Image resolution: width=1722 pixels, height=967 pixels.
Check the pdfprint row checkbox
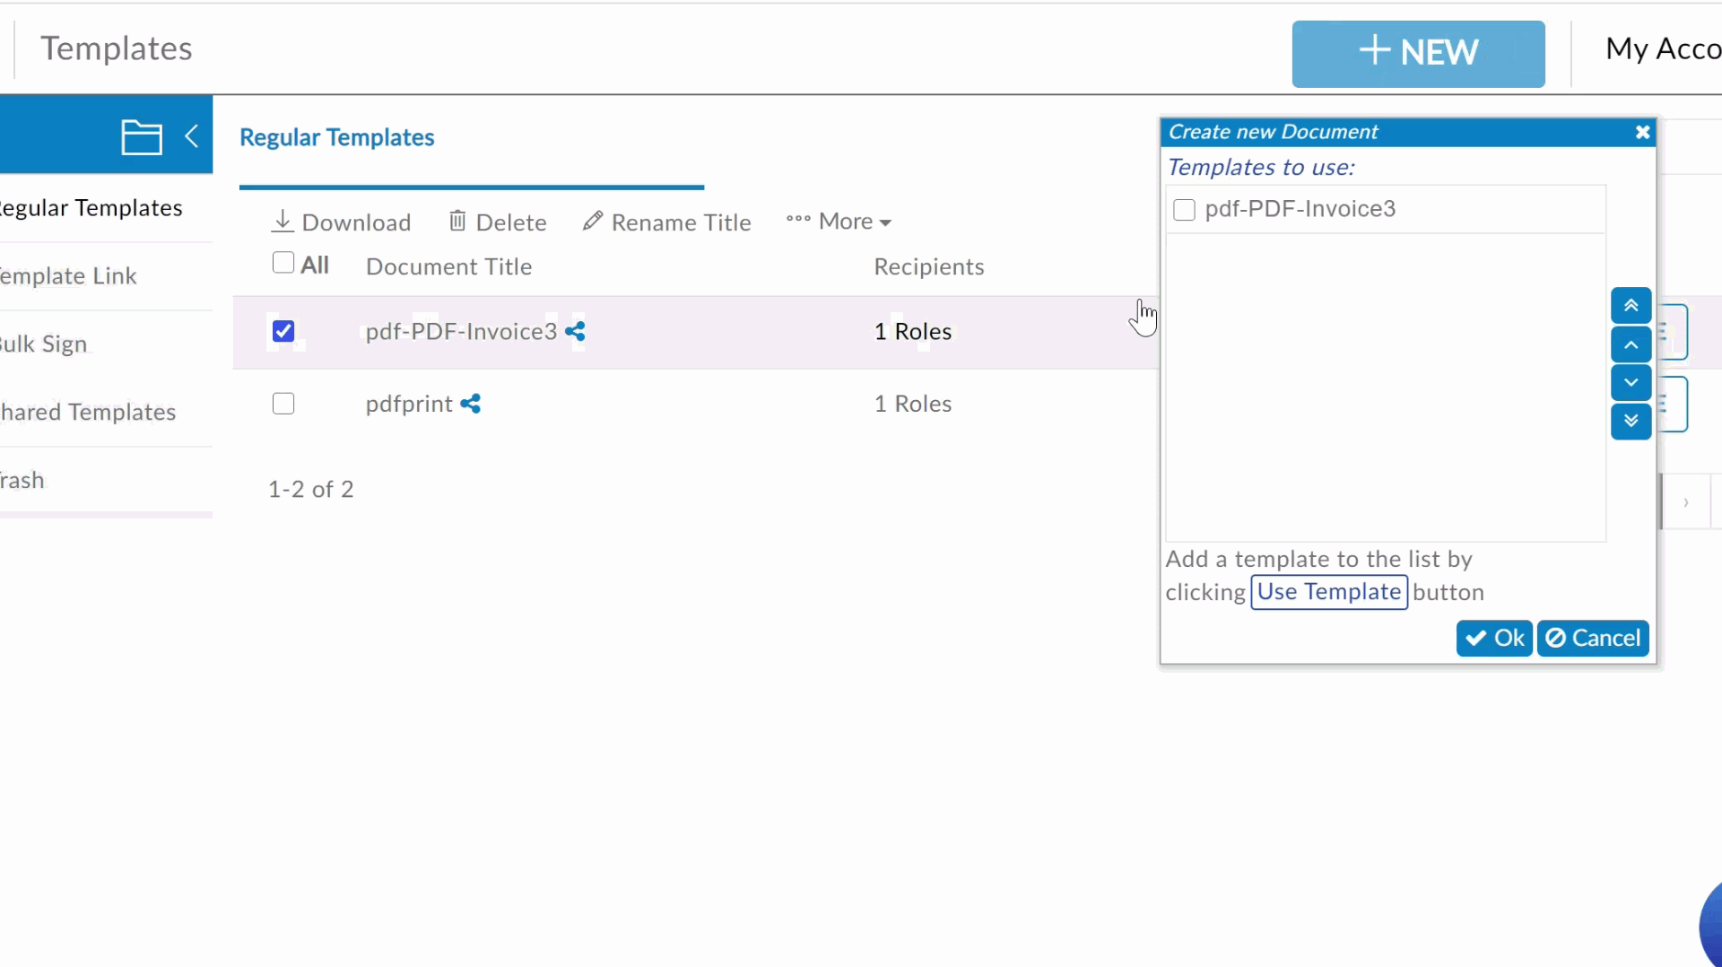coord(283,405)
